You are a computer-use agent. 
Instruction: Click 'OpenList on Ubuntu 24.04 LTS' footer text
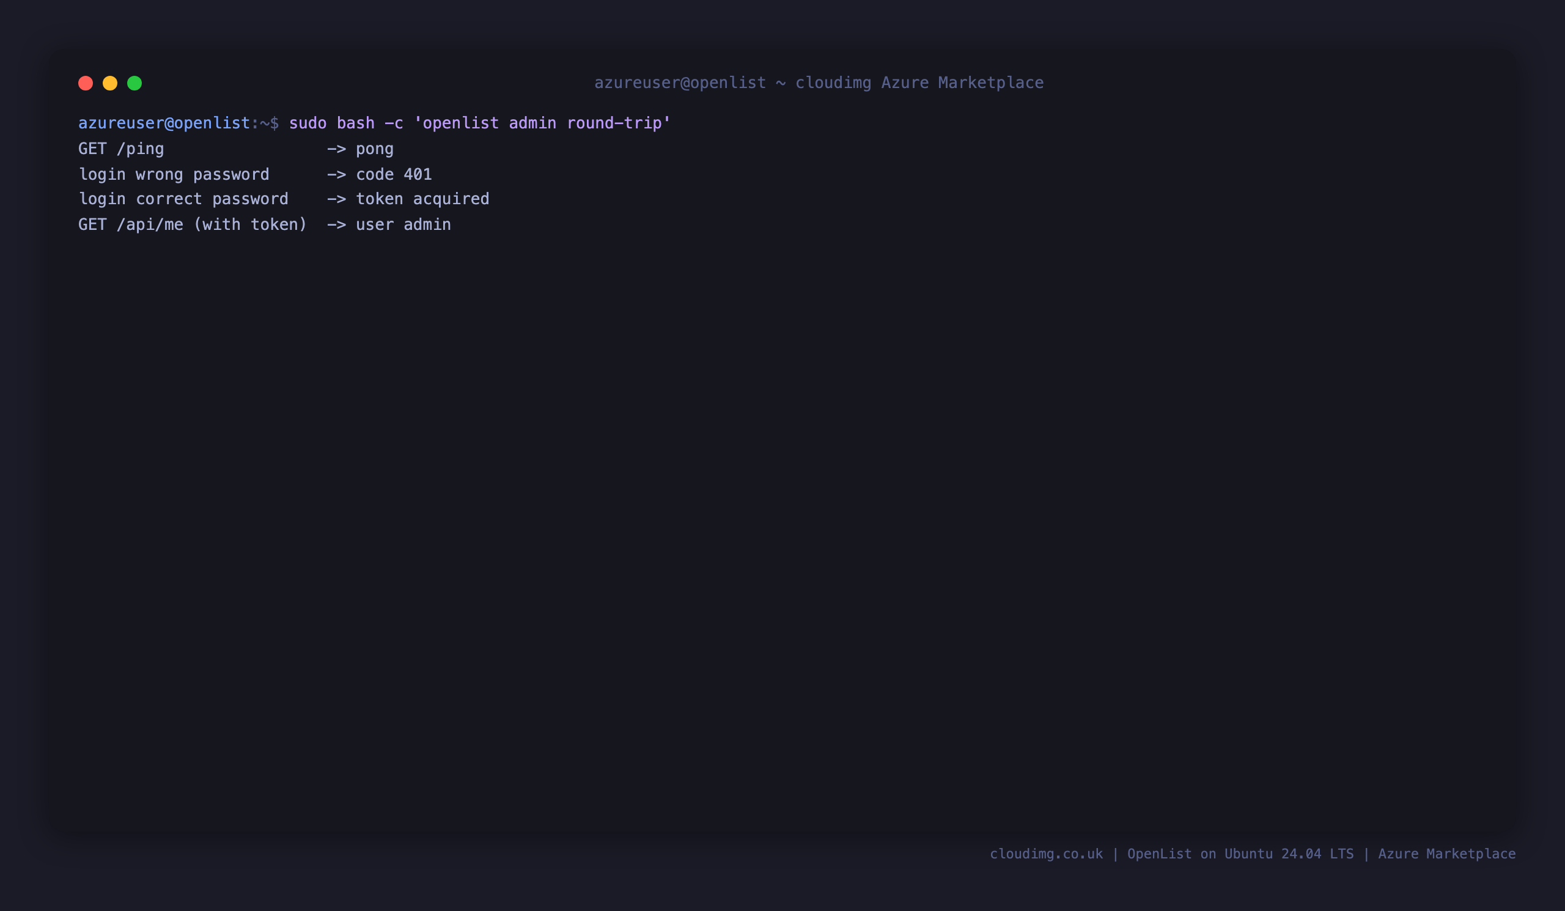point(1240,854)
